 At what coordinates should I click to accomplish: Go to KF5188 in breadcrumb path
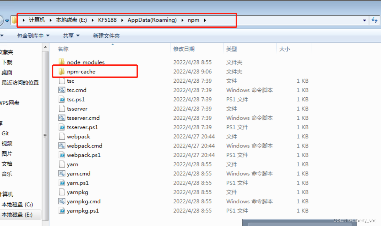pyautogui.click(x=107, y=20)
